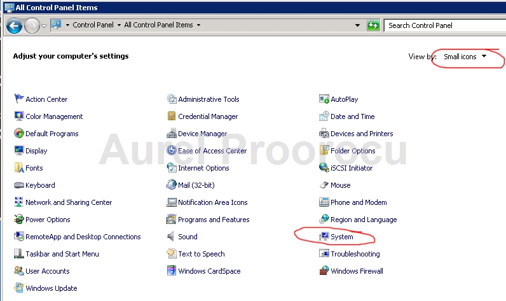This screenshot has height=301, width=506.
Task: Open the Devices and Printers icon
Action: tap(324, 133)
